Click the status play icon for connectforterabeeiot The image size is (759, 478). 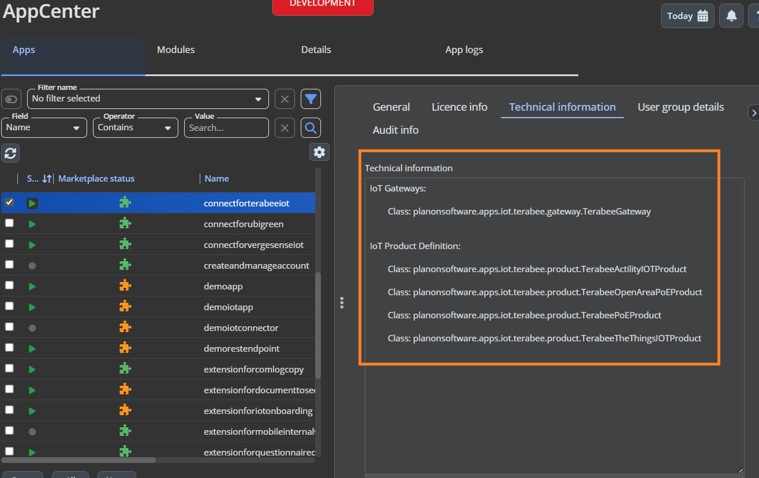[32, 204]
